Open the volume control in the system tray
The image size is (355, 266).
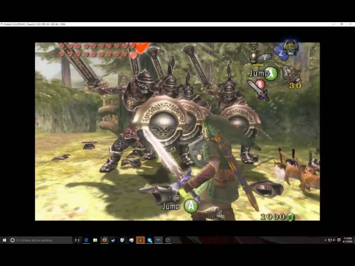click(x=334, y=240)
